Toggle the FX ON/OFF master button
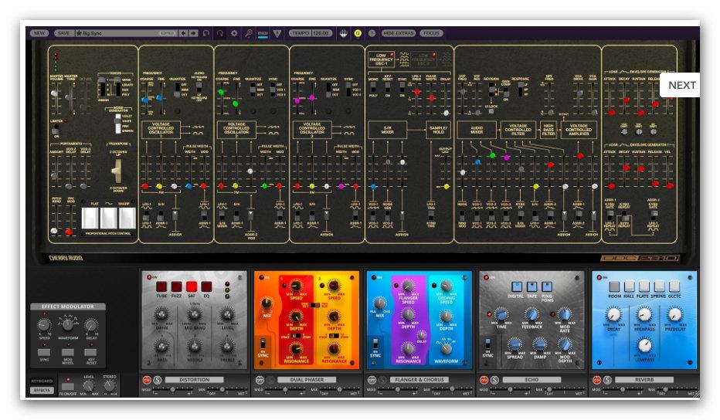Screen dimensions: 720x420 [x=68, y=387]
